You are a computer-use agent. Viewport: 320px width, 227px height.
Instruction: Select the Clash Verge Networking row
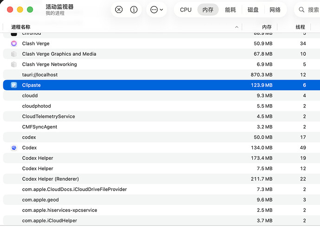[x=161, y=64]
